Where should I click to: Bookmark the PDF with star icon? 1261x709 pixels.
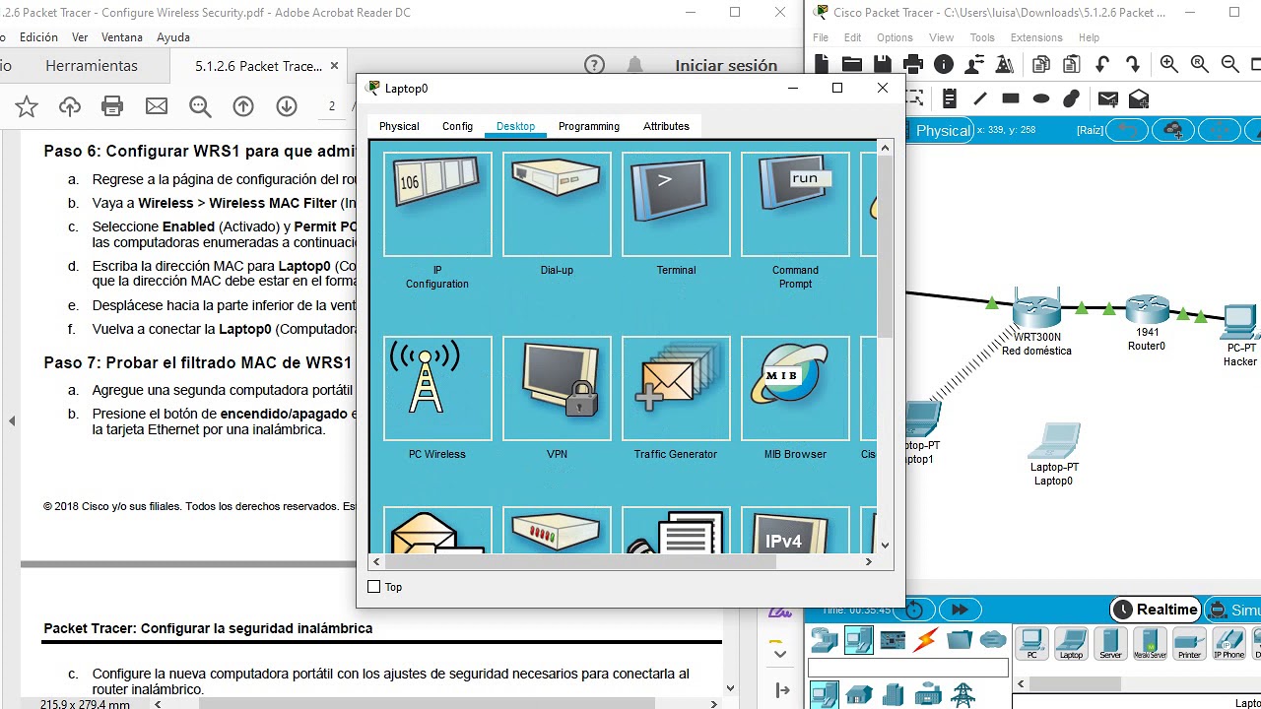27,106
